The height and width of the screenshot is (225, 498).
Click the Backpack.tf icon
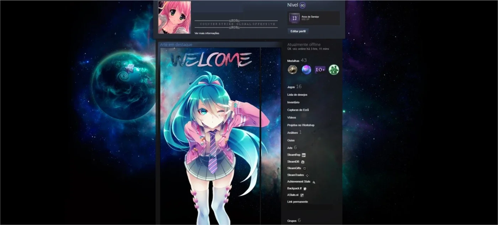click(305, 189)
